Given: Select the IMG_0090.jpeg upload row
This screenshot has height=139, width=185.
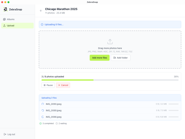Looking at the screenshot, I should click(110, 104).
